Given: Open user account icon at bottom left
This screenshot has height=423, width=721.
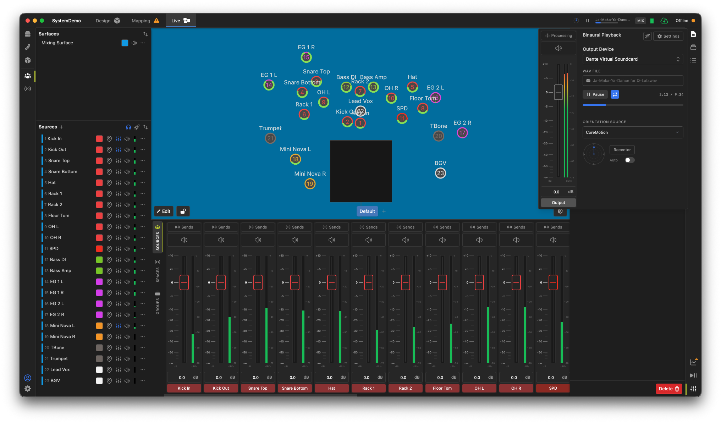Looking at the screenshot, I should tap(28, 378).
